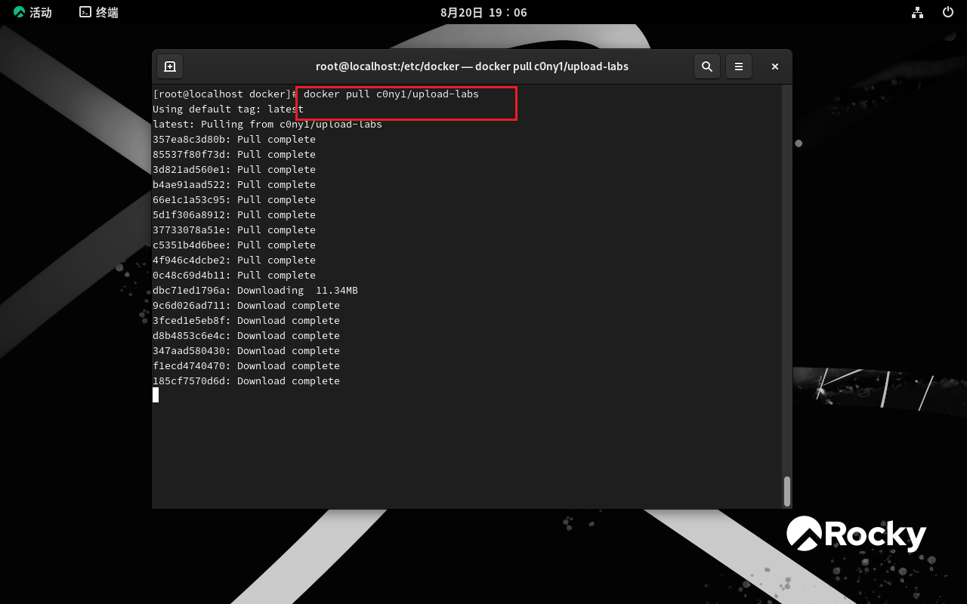Expand the calendar by clicking the date

[x=483, y=12]
